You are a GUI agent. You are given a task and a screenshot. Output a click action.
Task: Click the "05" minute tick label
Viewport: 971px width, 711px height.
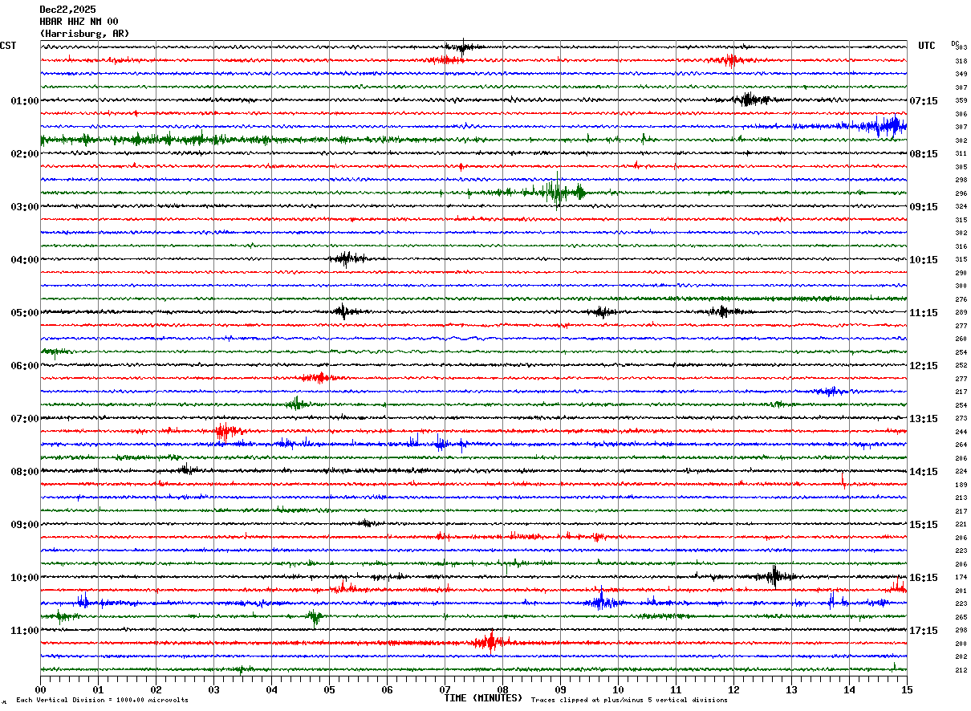coord(329,689)
